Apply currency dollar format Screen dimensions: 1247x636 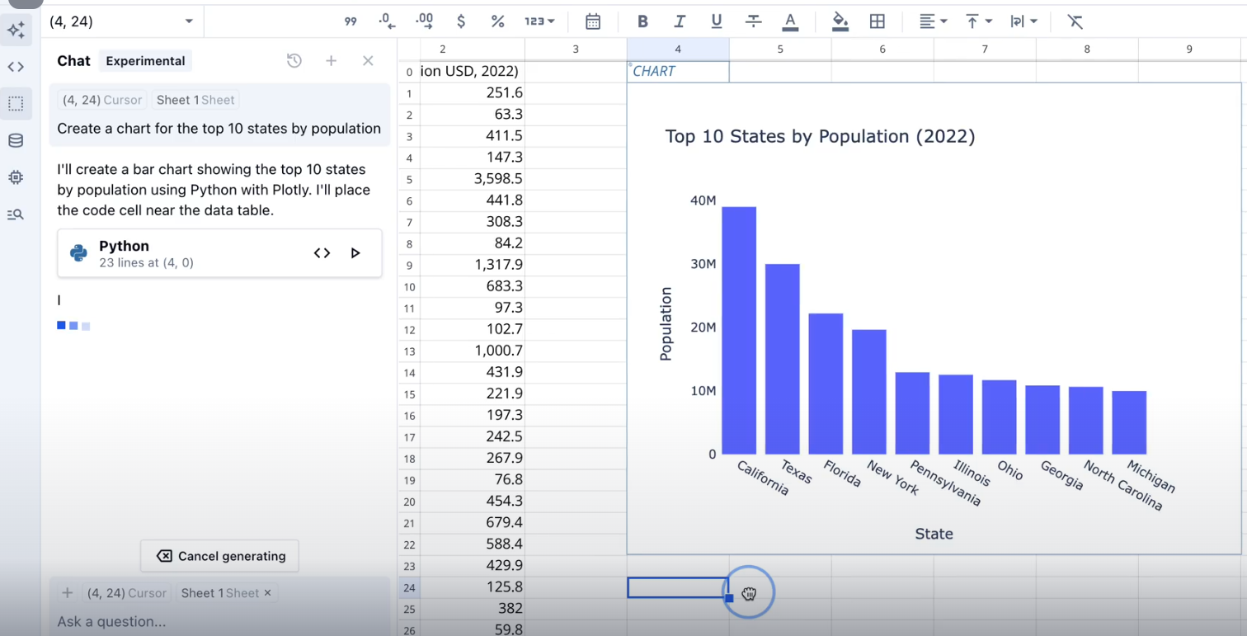click(461, 21)
